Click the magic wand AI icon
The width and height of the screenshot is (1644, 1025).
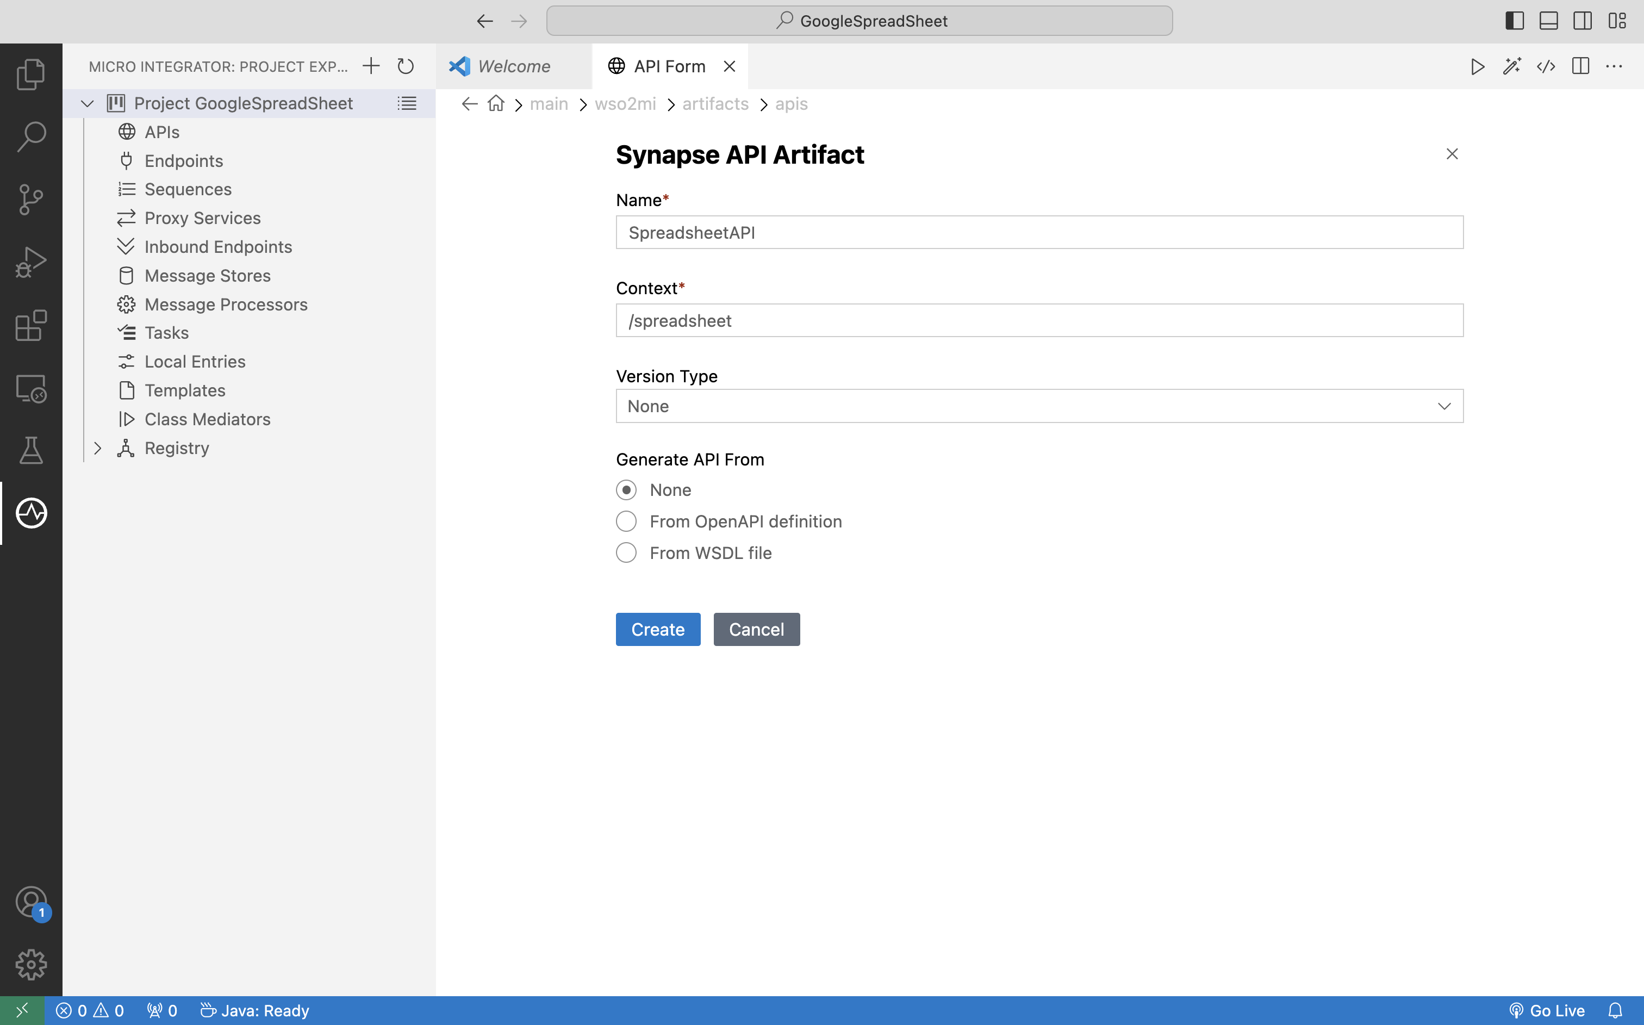click(1512, 66)
